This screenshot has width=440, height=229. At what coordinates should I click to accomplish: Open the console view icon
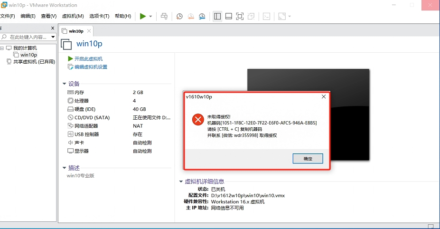(266, 16)
